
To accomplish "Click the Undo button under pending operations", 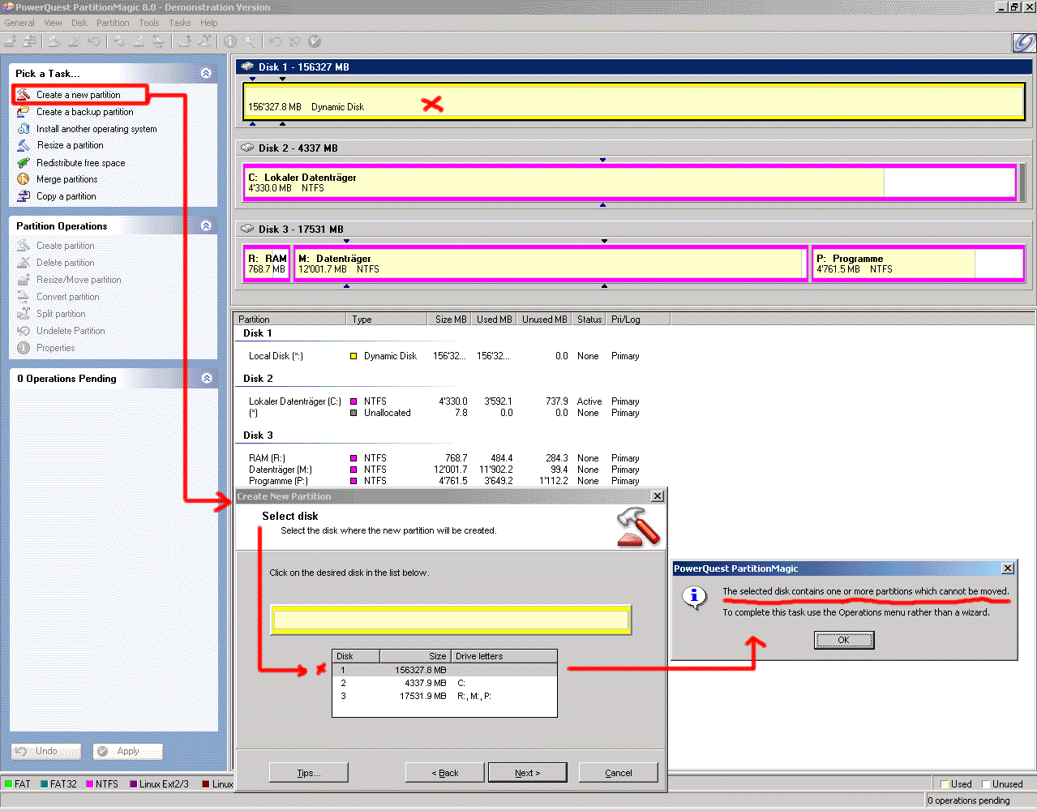I will click(46, 751).
